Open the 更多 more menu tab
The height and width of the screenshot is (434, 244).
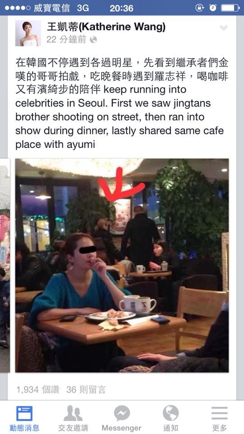(220, 418)
